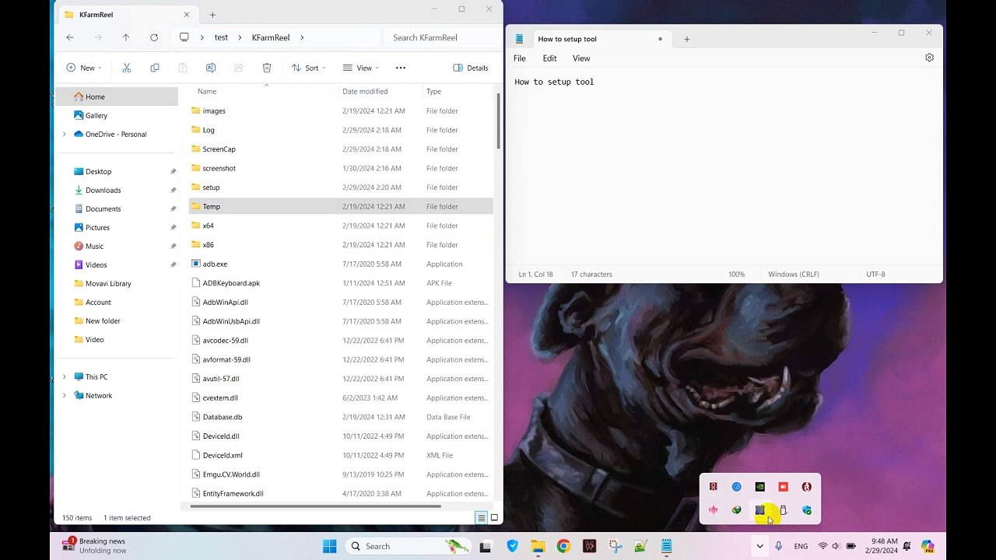Add a new File Explorer tab
Screen dimensions: 996x560
pos(212,15)
